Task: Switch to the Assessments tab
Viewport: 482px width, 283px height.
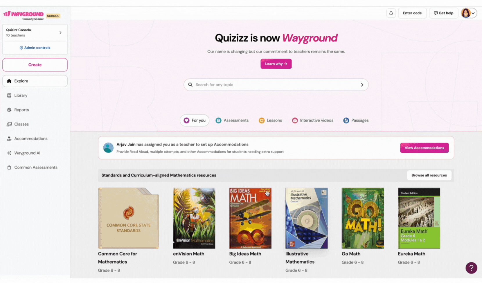Action: [x=232, y=120]
